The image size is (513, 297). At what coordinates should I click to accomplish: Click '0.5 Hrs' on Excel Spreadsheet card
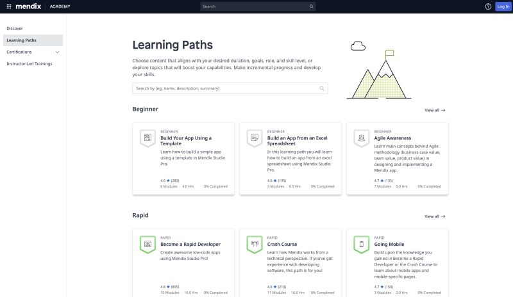(295, 186)
